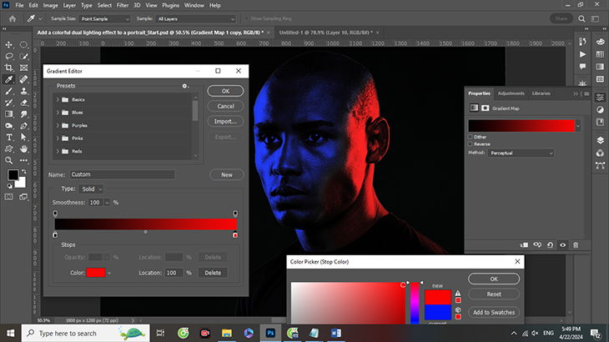Select the Move tool
Image resolution: width=609 pixels, height=342 pixels.
(x=8, y=44)
